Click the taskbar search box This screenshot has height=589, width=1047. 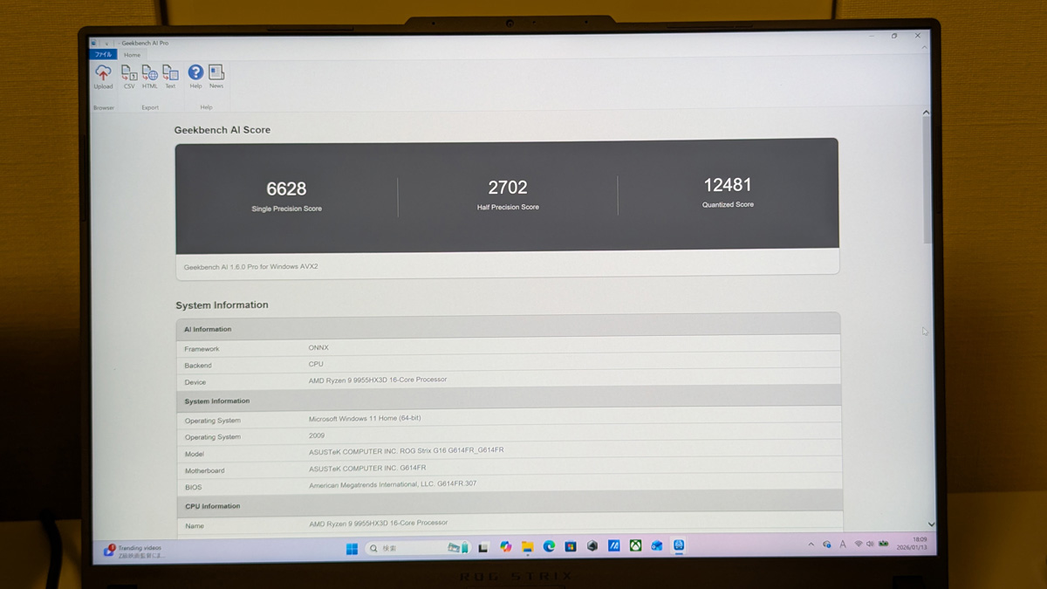click(417, 548)
